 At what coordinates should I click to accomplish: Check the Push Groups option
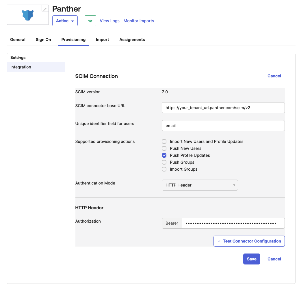tap(164, 162)
